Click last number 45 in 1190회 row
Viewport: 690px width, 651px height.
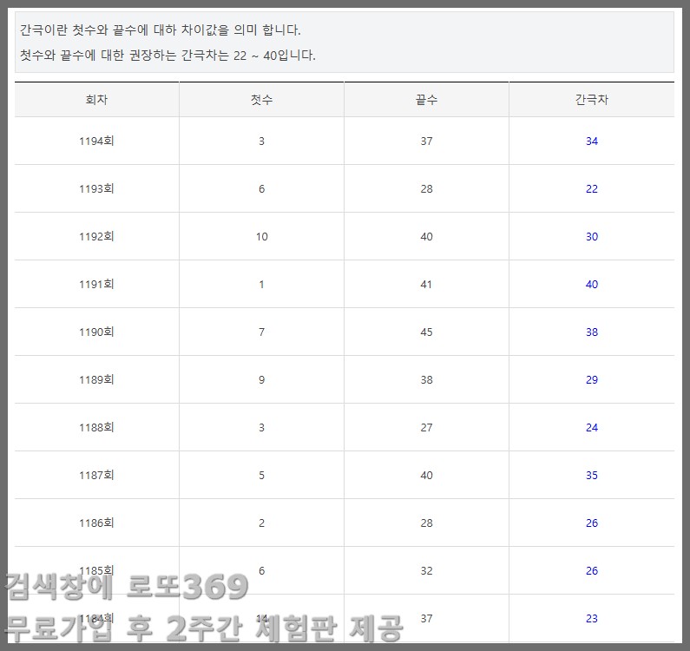click(x=426, y=332)
